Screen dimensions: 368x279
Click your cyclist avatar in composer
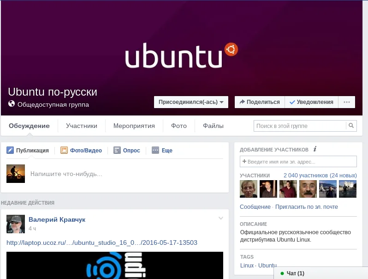pos(16,174)
